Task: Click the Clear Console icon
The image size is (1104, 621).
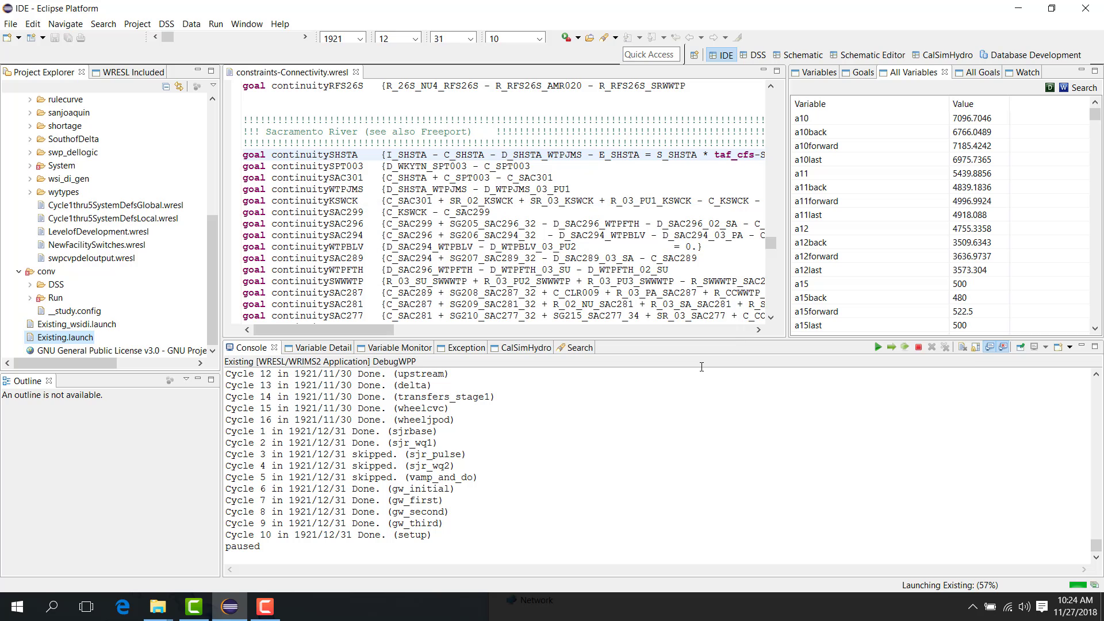Action: [x=963, y=347]
